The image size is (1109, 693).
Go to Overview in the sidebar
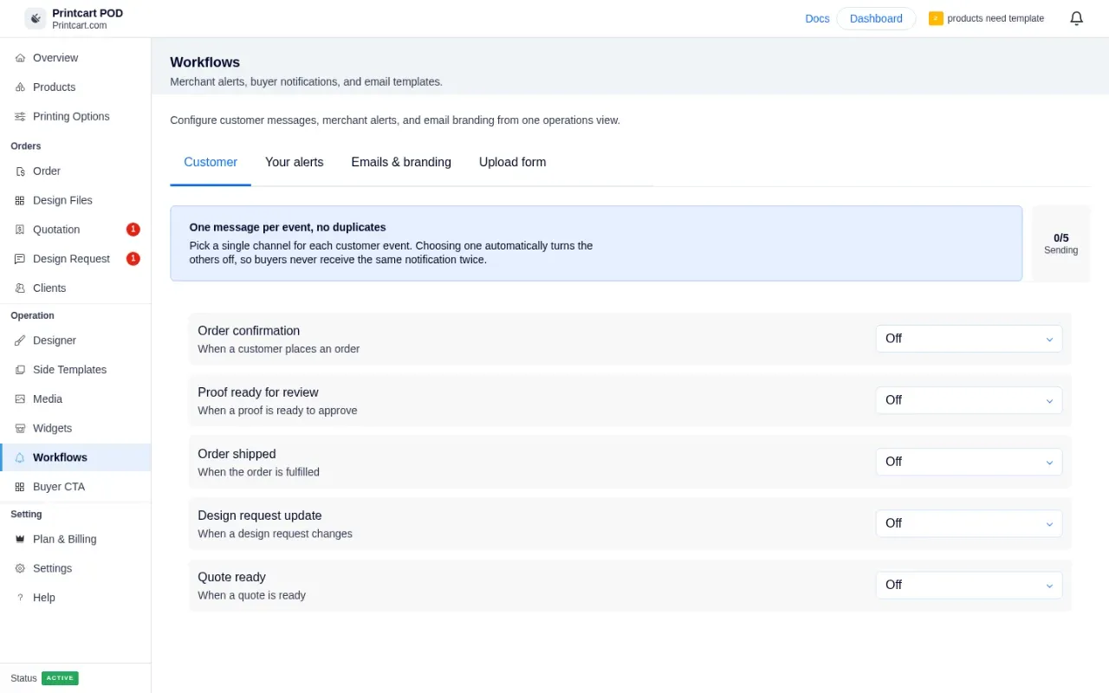click(75, 58)
